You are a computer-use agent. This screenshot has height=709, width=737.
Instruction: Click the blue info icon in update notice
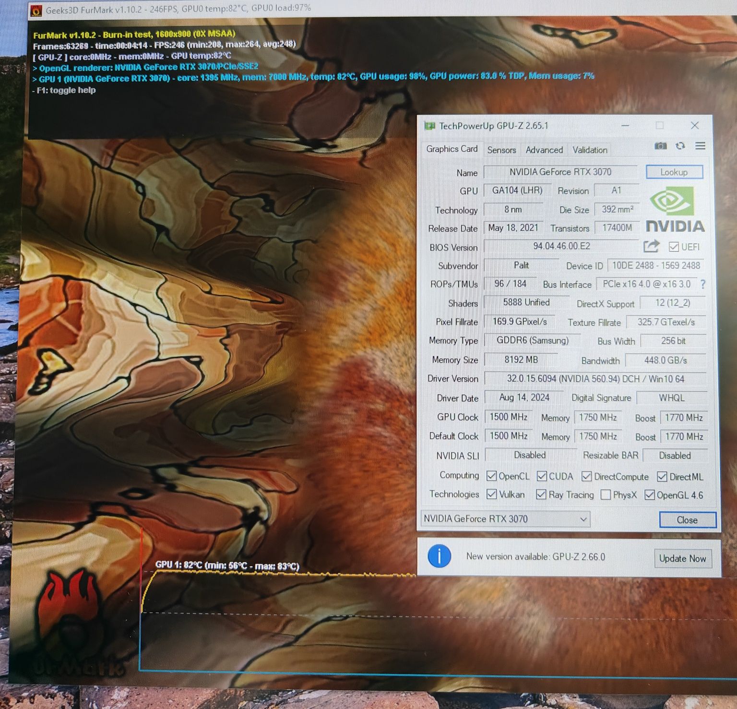(439, 556)
